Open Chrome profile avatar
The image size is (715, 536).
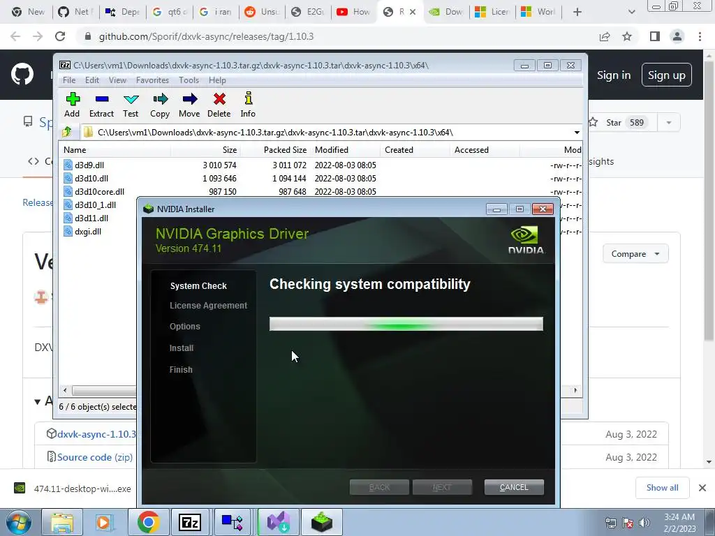[677, 36]
